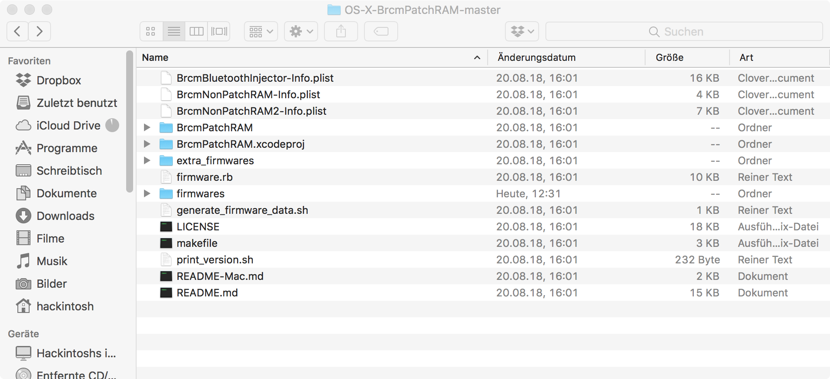Go back with the left chevron button

pyautogui.click(x=17, y=31)
